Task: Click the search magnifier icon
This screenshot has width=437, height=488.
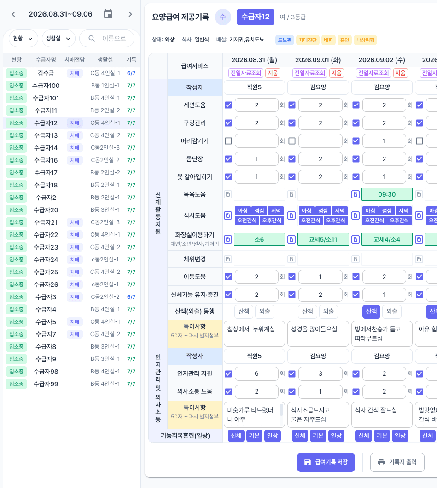Action: [92, 38]
